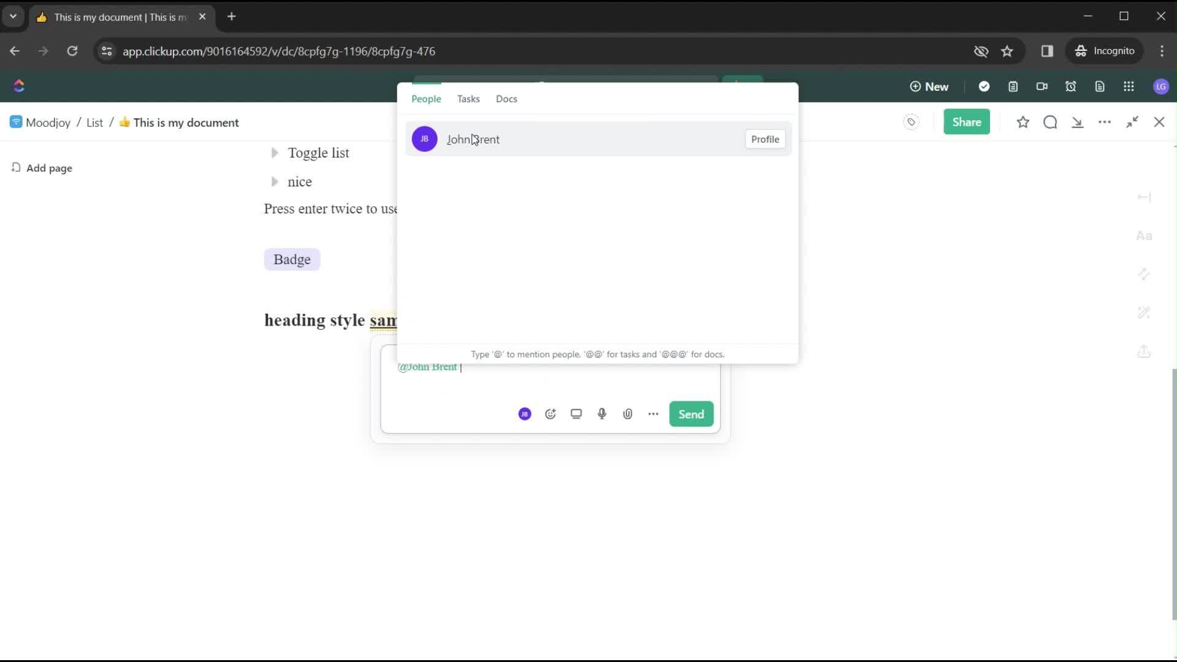Image resolution: width=1177 pixels, height=662 pixels.
Task: Click the Share button
Action: tap(967, 122)
